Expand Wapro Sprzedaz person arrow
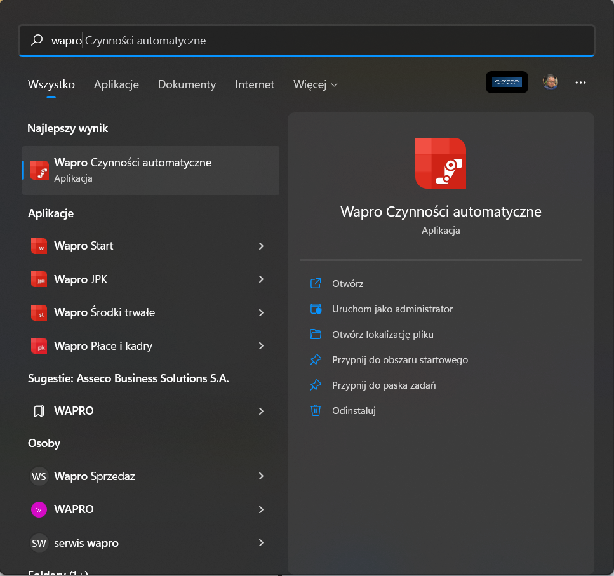Screen dimensions: 614x576 point(261,476)
